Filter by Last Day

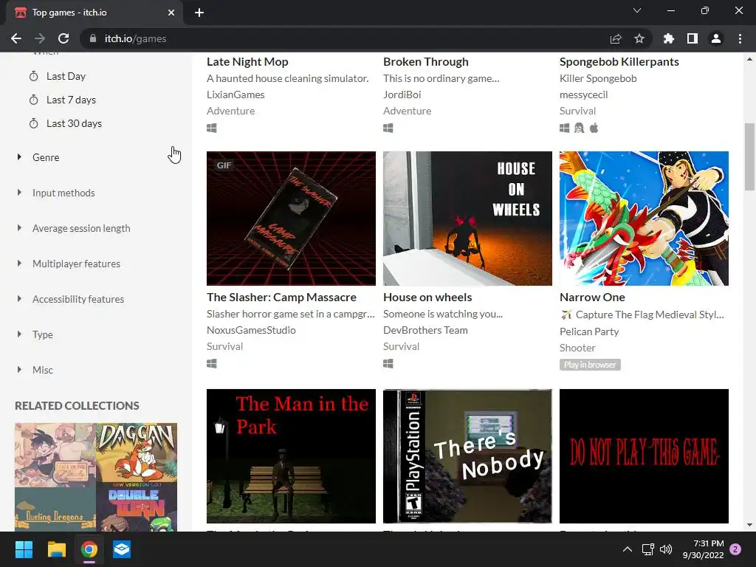[66, 76]
